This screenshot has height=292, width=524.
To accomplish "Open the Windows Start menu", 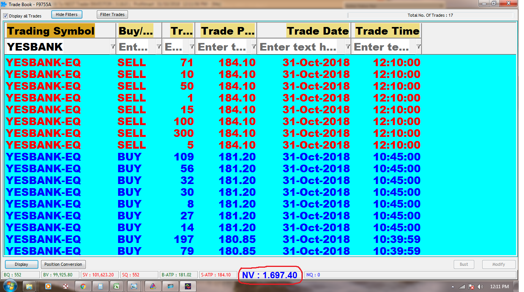I will (9, 286).
